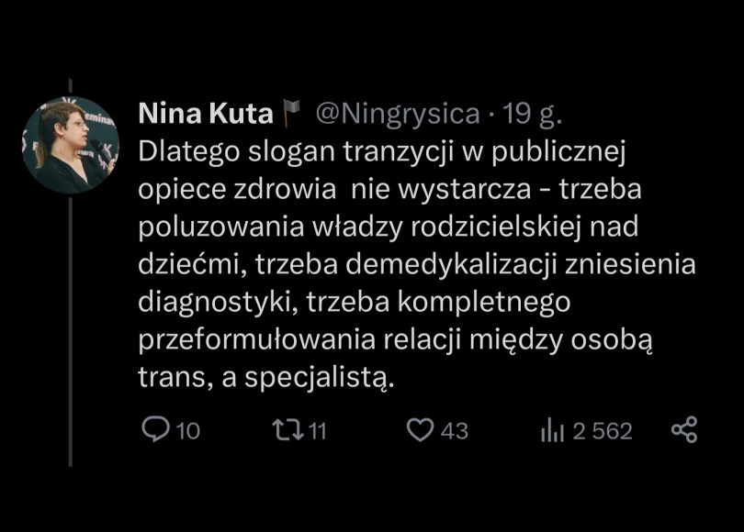Open the @Ningrysica handle link
The height and width of the screenshot is (532, 744).
pyautogui.click(x=397, y=114)
